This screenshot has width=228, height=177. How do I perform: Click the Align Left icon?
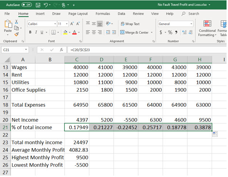point(88,32)
